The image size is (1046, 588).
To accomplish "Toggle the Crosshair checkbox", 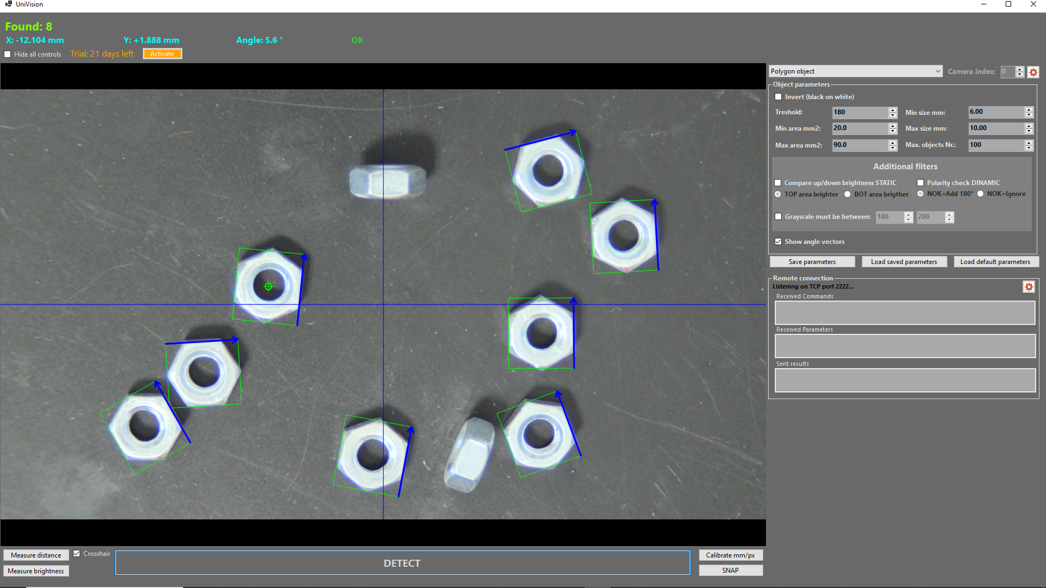I will point(77,554).
